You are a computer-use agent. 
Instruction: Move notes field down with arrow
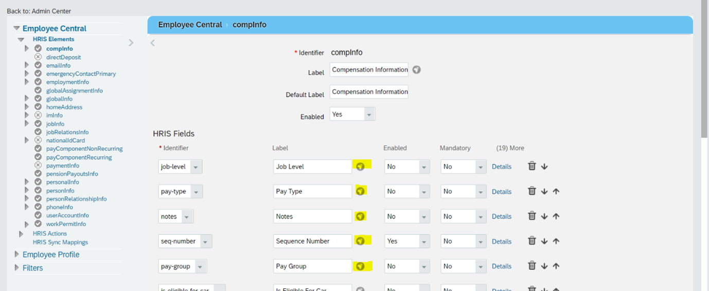(544, 216)
